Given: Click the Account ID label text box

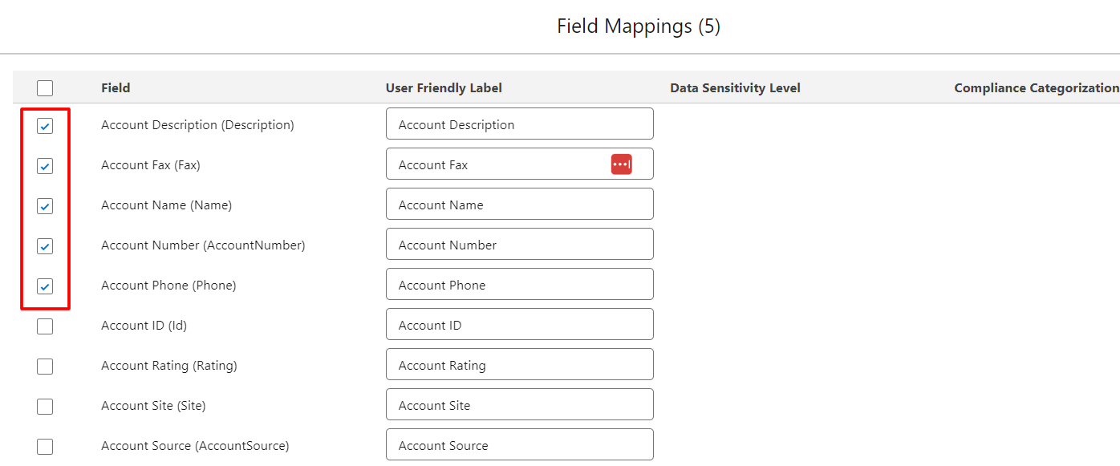Looking at the screenshot, I should tap(519, 325).
